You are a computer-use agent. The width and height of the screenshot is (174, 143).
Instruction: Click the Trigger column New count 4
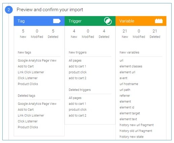click(x=74, y=31)
